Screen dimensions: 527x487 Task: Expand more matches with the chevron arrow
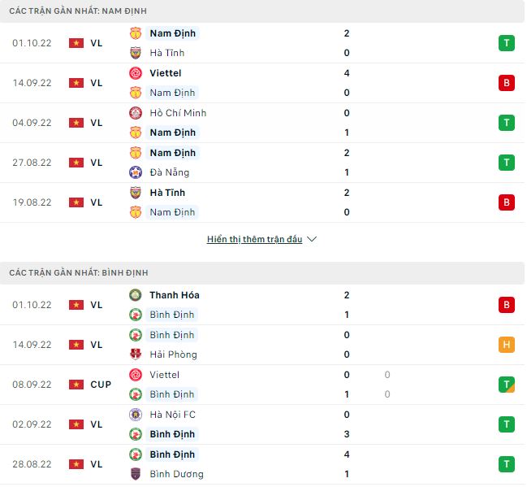coord(313,240)
